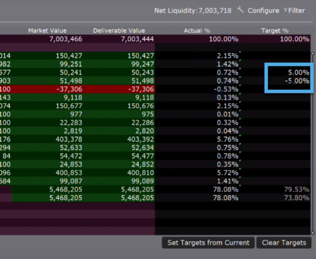Click the vertical scrollbar track
316x259 pixels.
[313, 142]
